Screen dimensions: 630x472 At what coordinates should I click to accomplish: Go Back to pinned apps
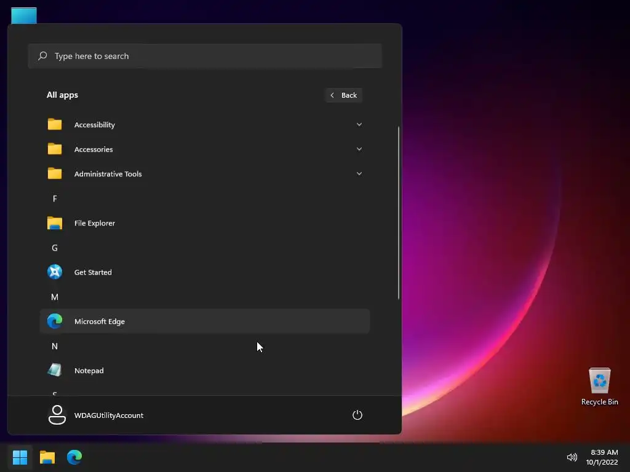[343, 95]
